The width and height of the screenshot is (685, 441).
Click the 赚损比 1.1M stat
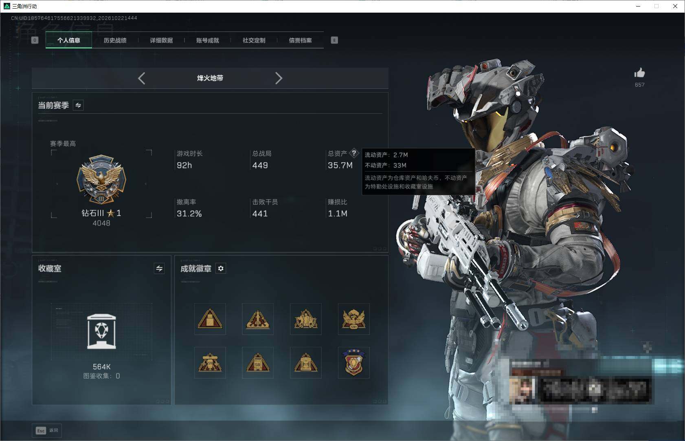click(x=338, y=208)
